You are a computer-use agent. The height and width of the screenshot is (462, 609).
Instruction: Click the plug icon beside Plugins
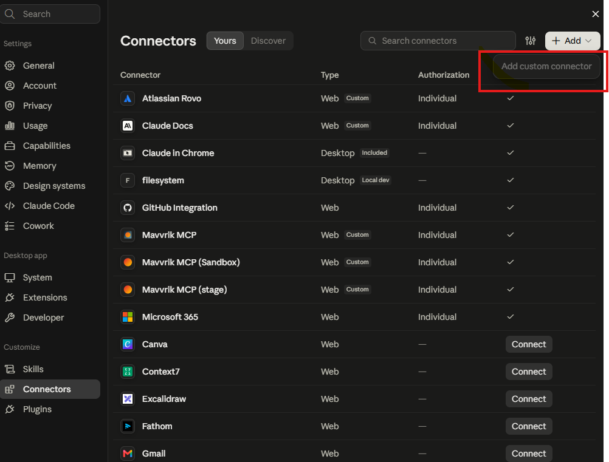(x=10, y=409)
